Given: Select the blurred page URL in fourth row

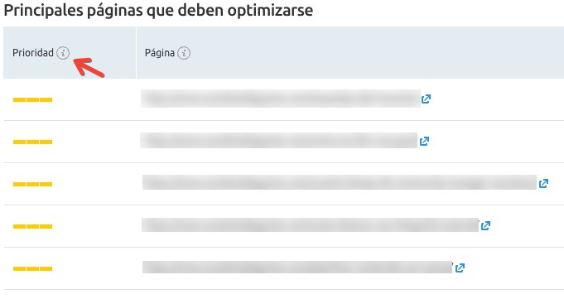Looking at the screenshot, I should pos(310,225).
